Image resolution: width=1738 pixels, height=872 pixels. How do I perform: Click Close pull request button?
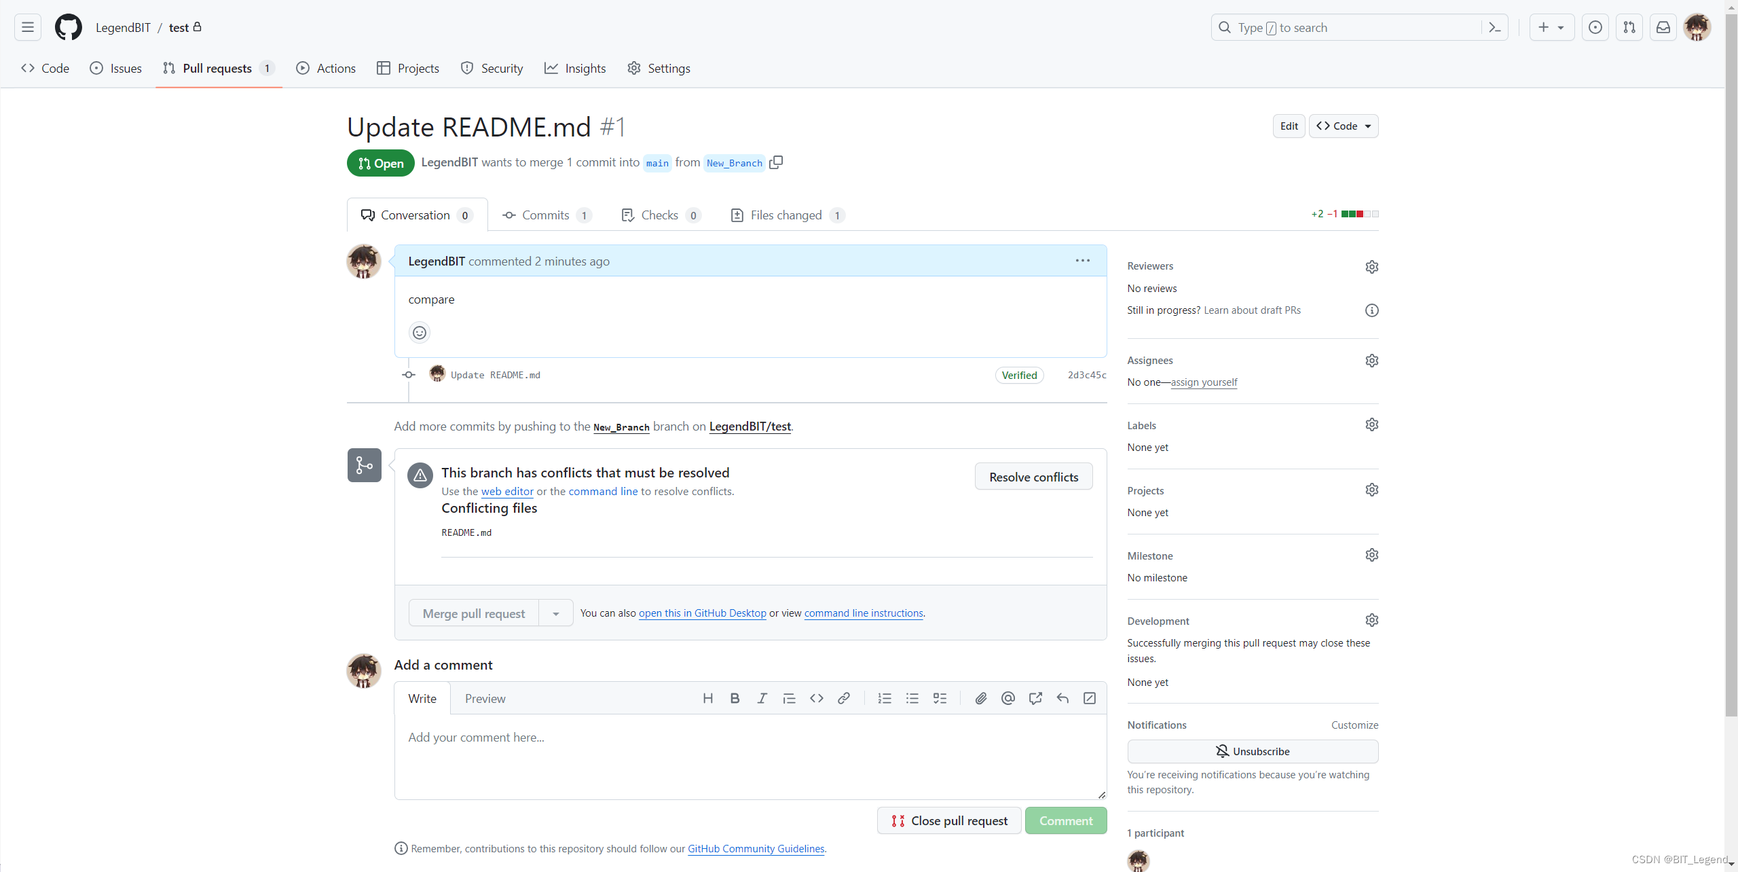click(949, 820)
